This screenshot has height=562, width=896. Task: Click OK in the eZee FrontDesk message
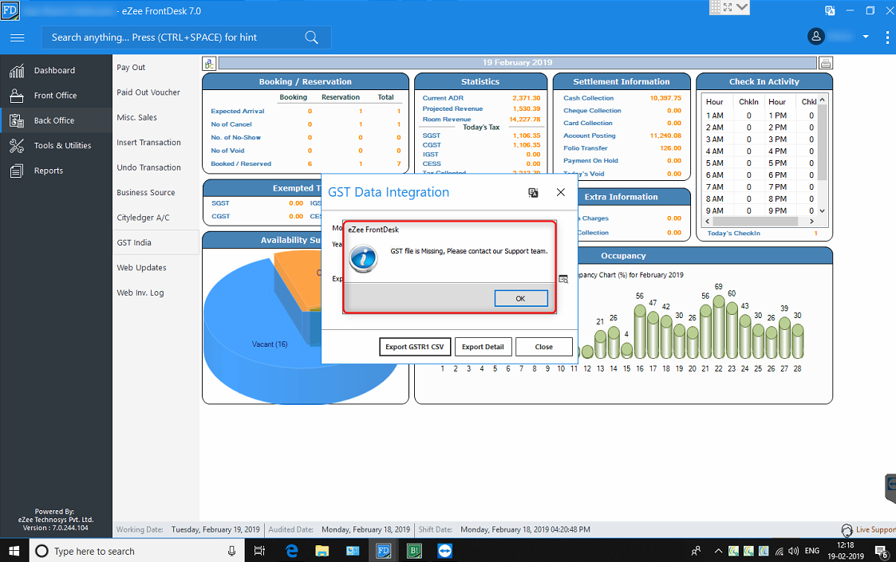pos(520,298)
